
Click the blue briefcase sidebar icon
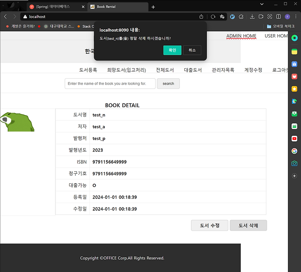pos(294,64)
